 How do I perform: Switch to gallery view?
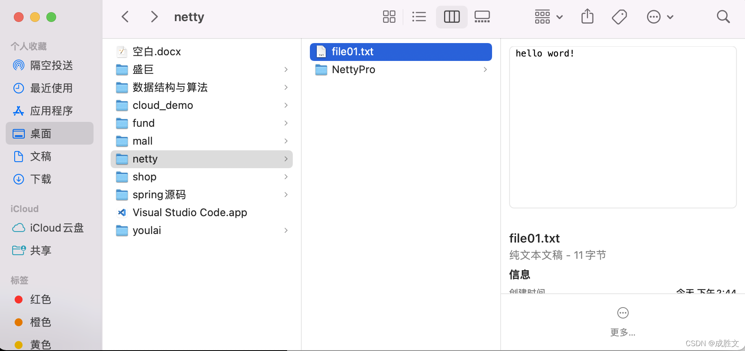click(482, 17)
